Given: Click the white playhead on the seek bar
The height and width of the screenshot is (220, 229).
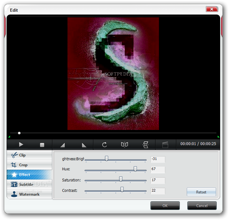Looking at the screenshot, I should tap(19, 133).
